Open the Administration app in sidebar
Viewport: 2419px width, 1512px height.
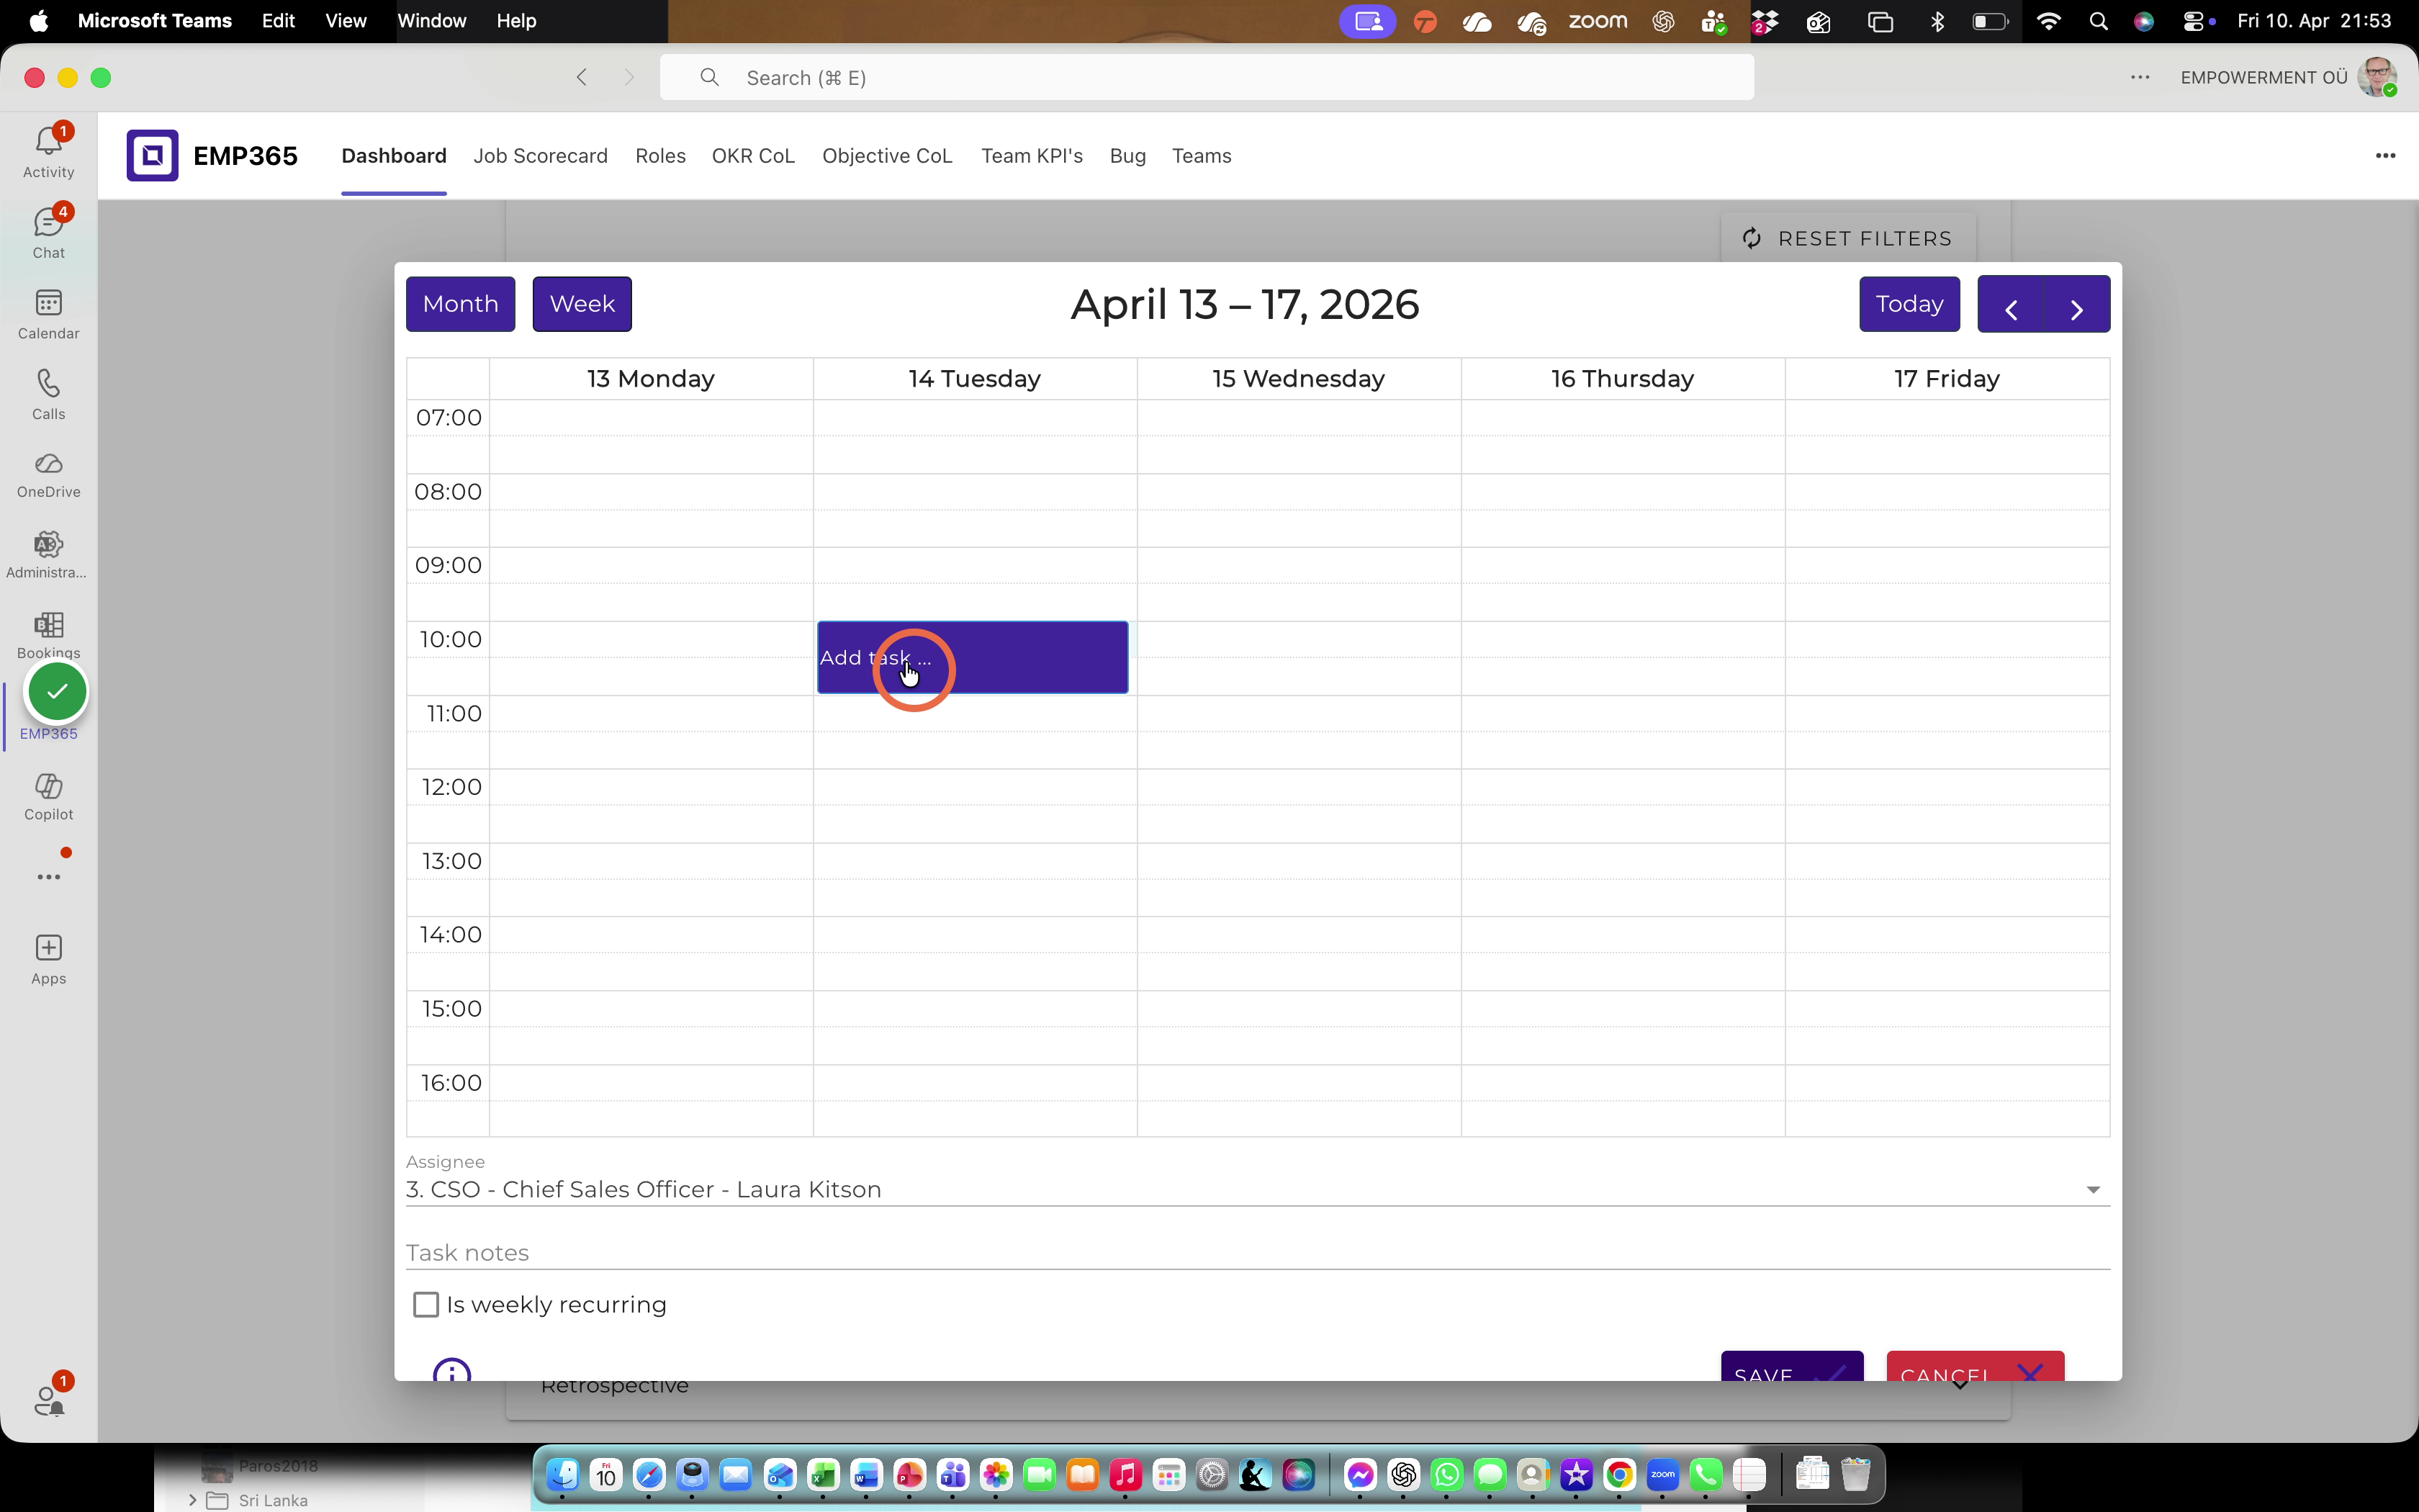[x=48, y=555]
